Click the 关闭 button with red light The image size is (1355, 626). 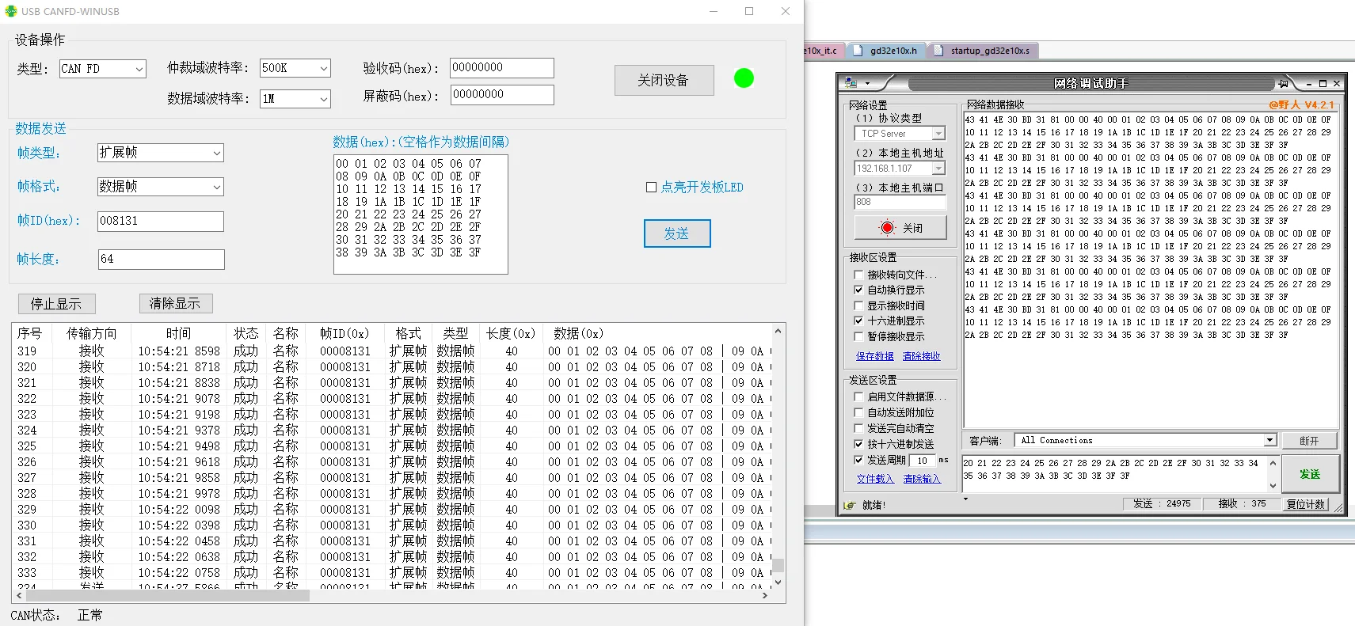(900, 228)
